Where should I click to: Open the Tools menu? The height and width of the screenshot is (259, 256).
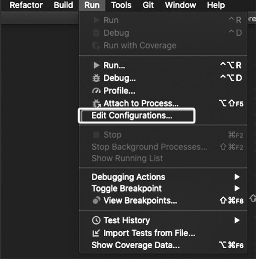click(x=121, y=5)
